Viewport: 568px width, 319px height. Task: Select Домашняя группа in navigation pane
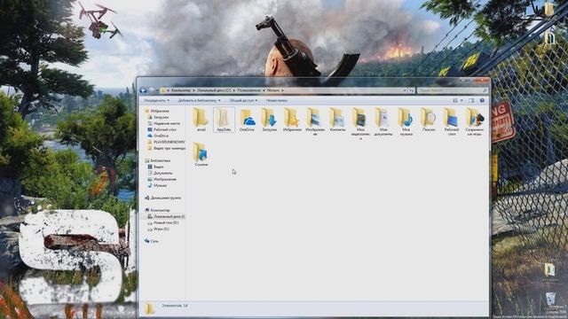coord(162,198)
